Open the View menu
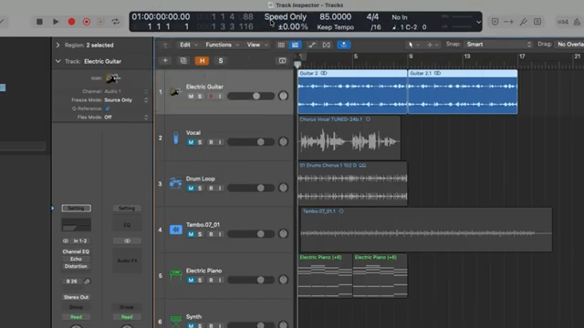 [257, 45]
